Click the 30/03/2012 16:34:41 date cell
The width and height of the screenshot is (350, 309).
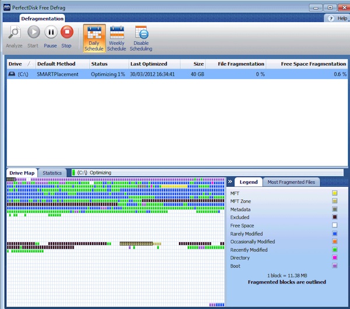(x=152, y=74)
